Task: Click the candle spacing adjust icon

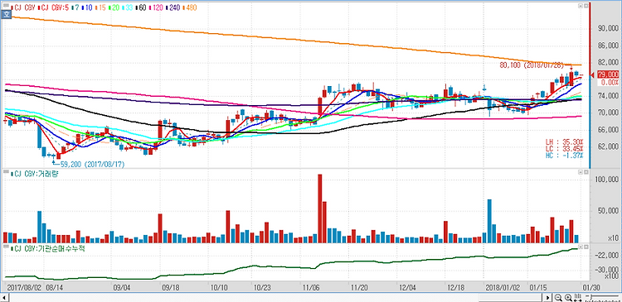Action: coord(577,298)
